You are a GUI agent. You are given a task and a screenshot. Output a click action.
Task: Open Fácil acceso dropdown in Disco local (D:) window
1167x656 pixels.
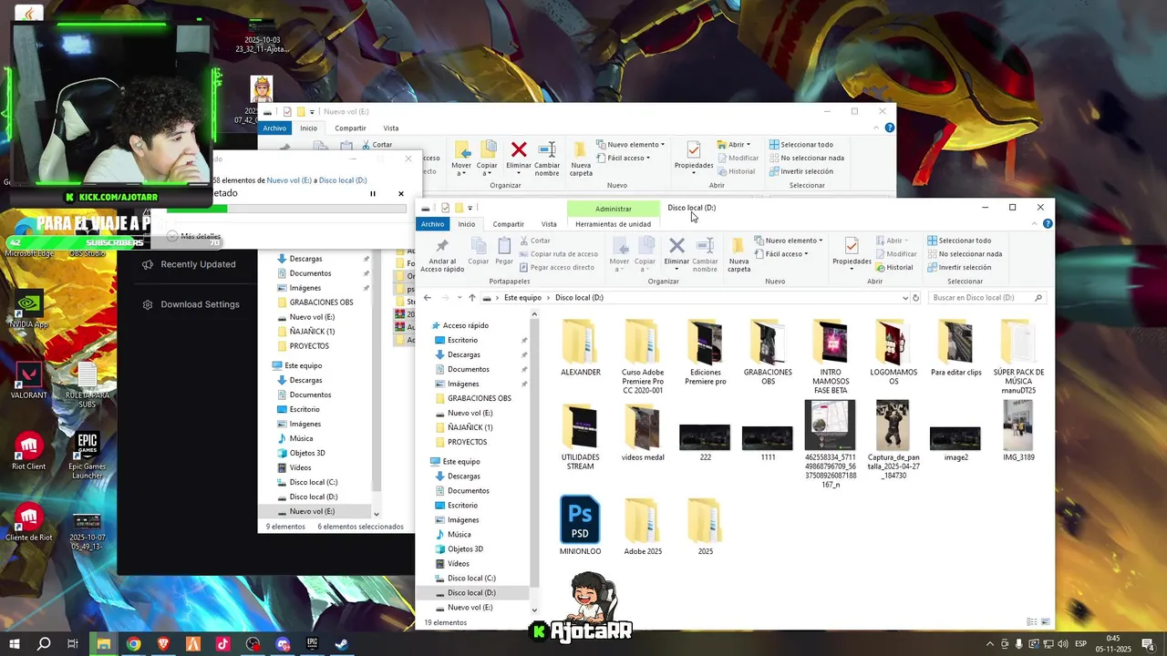tap(782, 254)
